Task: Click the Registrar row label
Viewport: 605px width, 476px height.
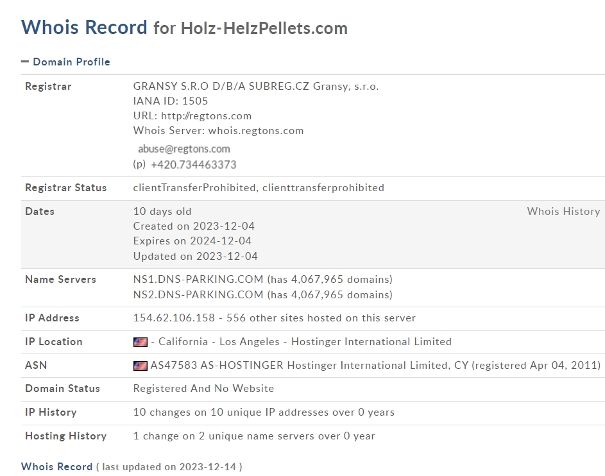Action: point(48,87)
